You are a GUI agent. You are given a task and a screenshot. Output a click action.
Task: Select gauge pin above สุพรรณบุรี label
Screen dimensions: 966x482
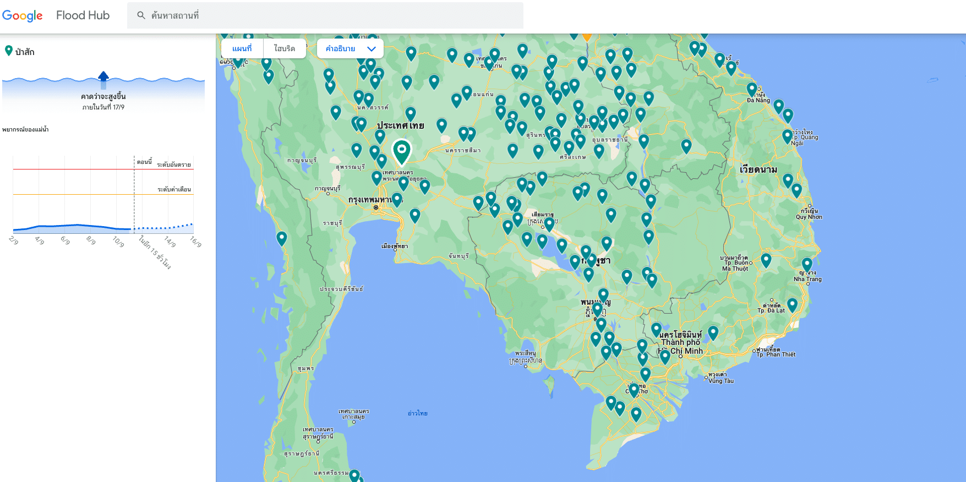tap(357, 150)
